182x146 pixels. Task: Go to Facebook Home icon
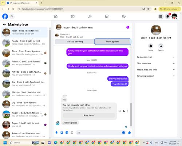point(56,16)
